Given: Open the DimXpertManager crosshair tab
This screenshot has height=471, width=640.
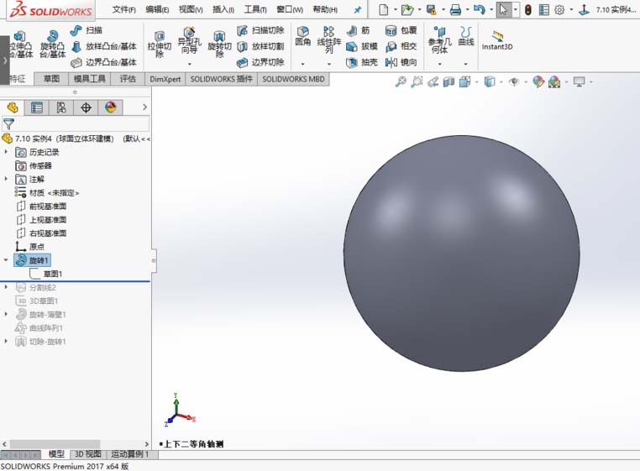Looking at the screenshot, I should click(x=86, y=107).
